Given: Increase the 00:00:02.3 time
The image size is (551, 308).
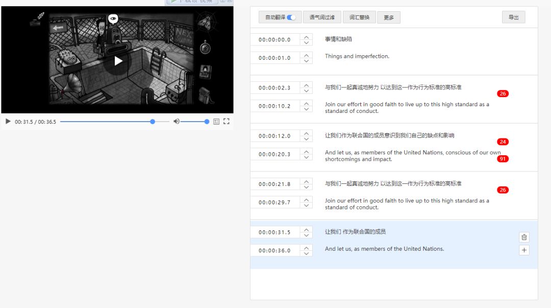Looking at the screenshot, I should click(x=307, y=85).
